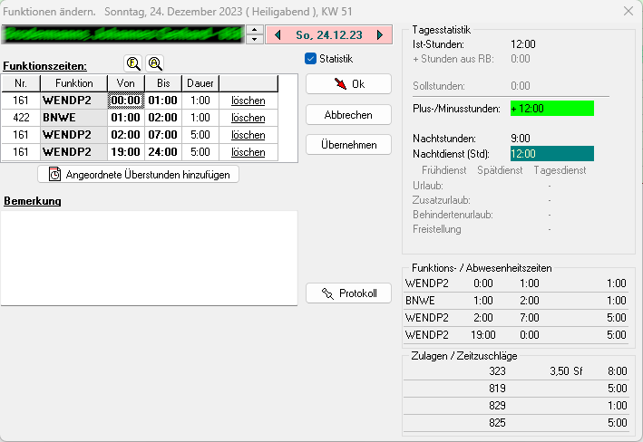Click the function search magnifier icon (F)
The width and height of the screenshot is (643, 442).
click(x=133, y=63)
